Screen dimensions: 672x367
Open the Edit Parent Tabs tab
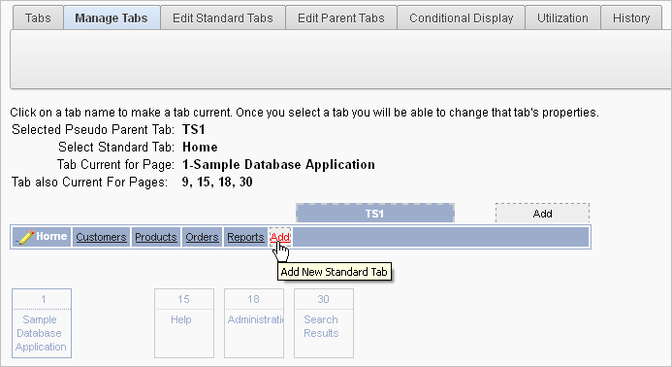pos(341,18)
